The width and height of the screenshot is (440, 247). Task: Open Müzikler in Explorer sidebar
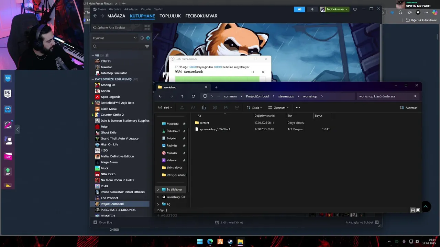pos(172,153)
